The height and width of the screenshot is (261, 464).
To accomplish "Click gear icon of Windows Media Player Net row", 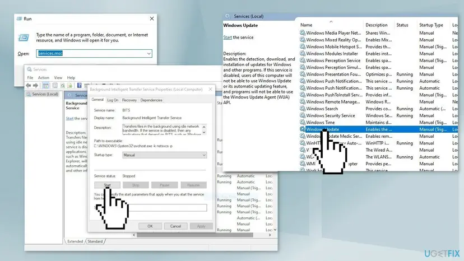I will click(x=302, y=32).
